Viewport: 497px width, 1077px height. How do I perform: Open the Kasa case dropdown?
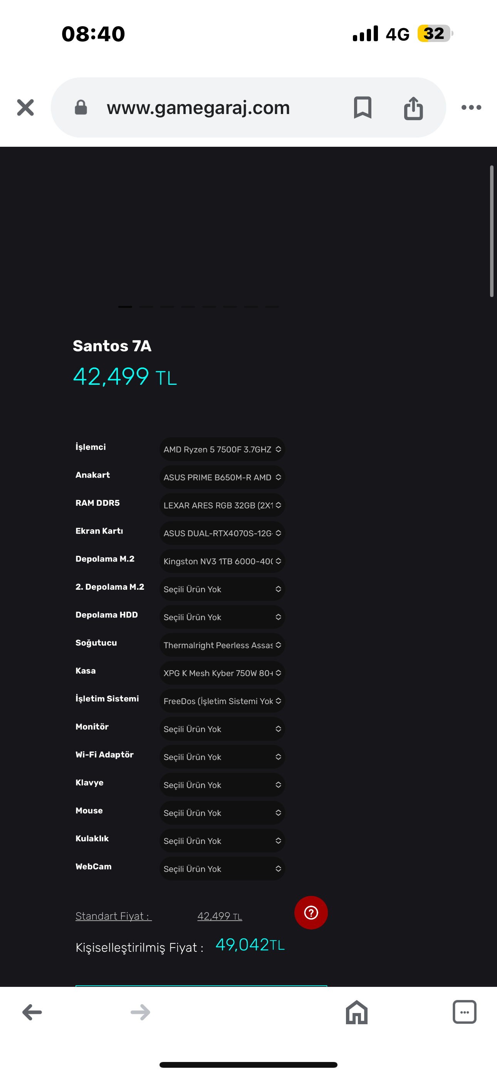tap(222, 673)
